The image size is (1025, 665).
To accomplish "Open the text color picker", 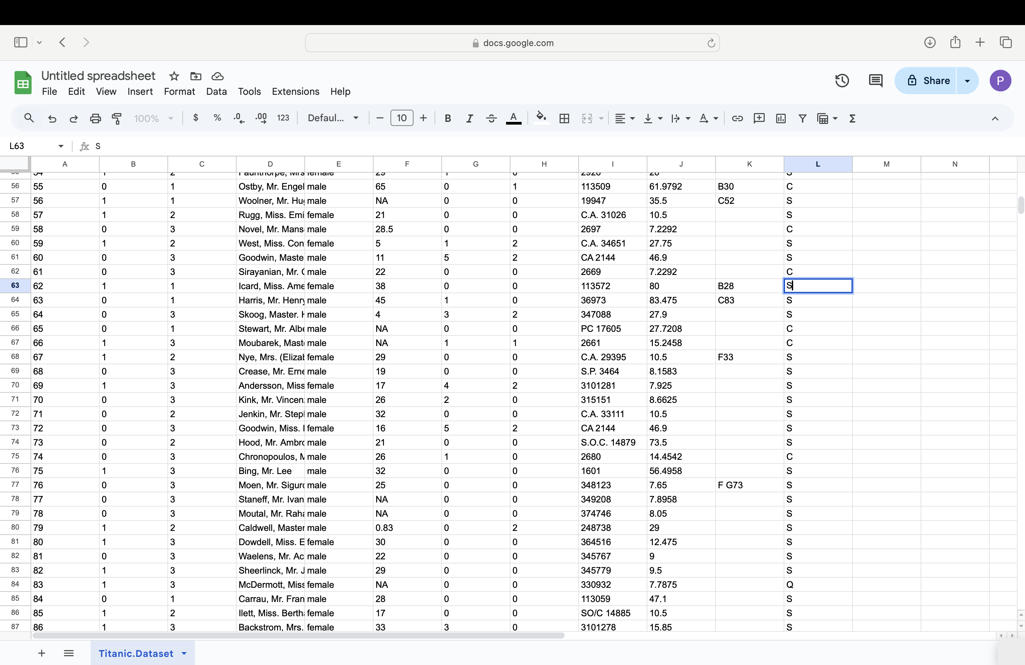I will (x=514, y=118).
